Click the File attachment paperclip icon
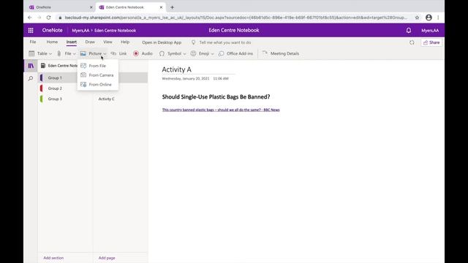Image resolution: width=468 pixels, height=263 pixels. [58, 53]
